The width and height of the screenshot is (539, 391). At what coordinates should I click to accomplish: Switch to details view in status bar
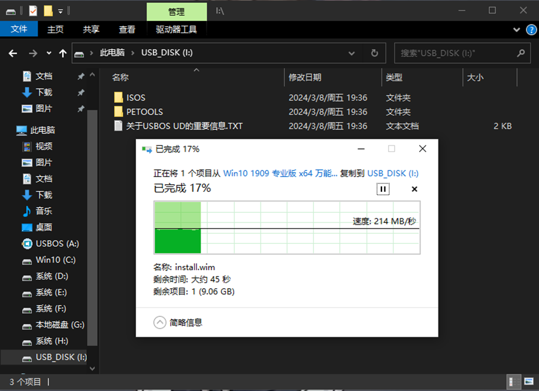coord(514,381)
